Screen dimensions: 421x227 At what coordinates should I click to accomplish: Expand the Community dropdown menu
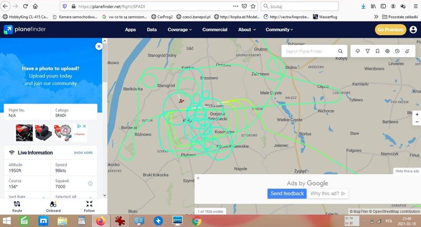click(x=279, y=29)
